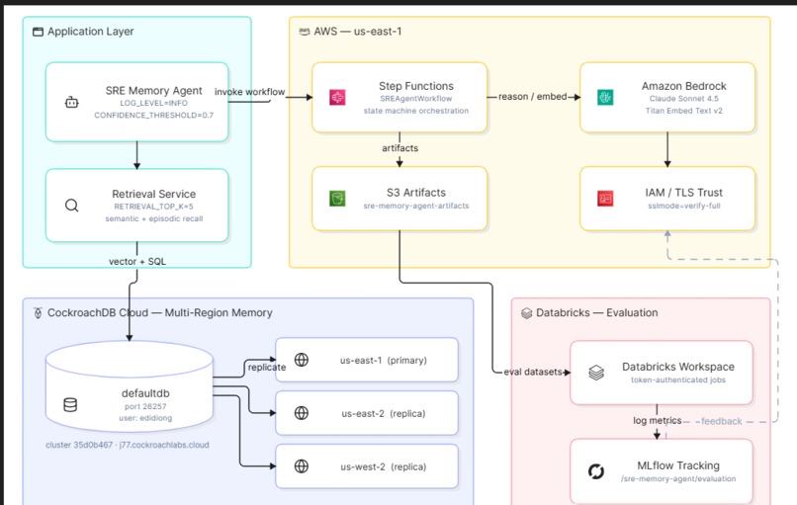Image resolution: width=797 pixels, height=505 pixels.
Task: Click the cluster 35d0b467 cockroachlabs.cloud caption
Action: click(x=128, y=445)
